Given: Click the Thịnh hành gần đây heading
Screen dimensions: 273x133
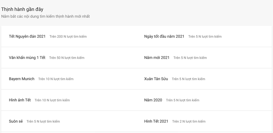Looking at the screenshot, I should coord(22,9).
